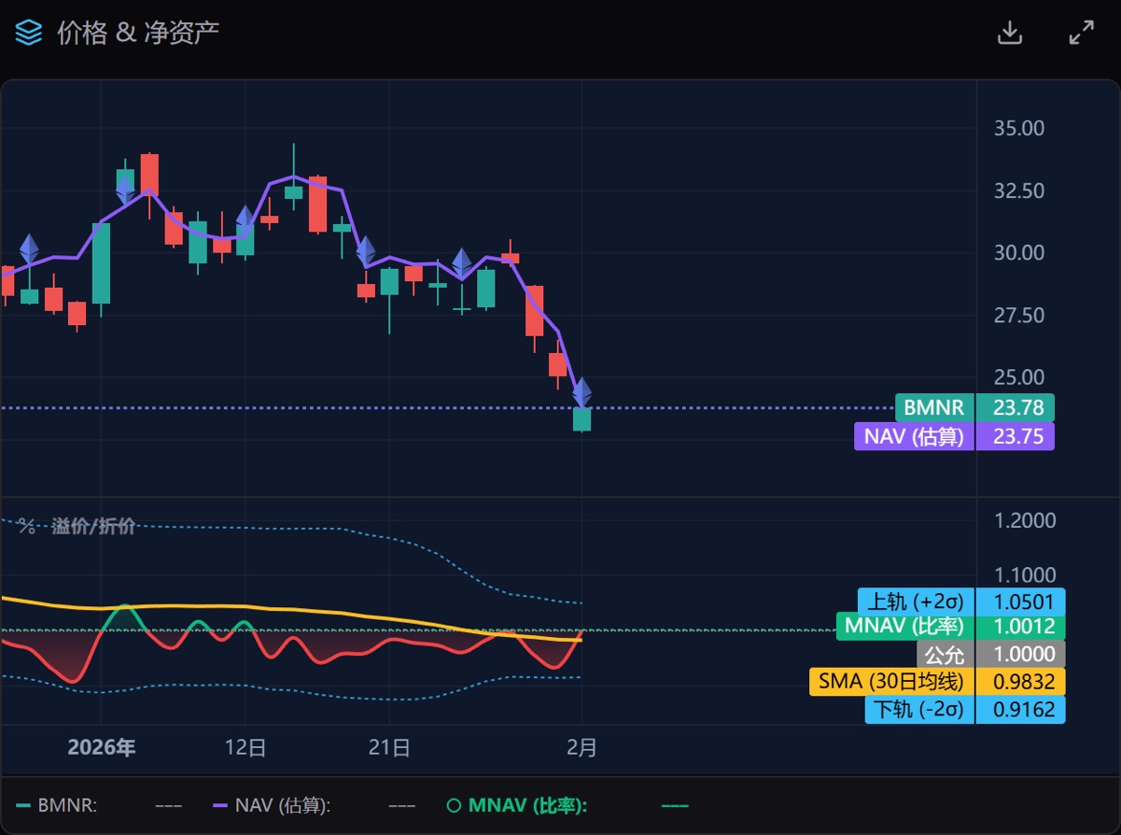Click the Ethereum marker near 12日
The height and width of the screenshot is (835, 1121).
[245, 220]
